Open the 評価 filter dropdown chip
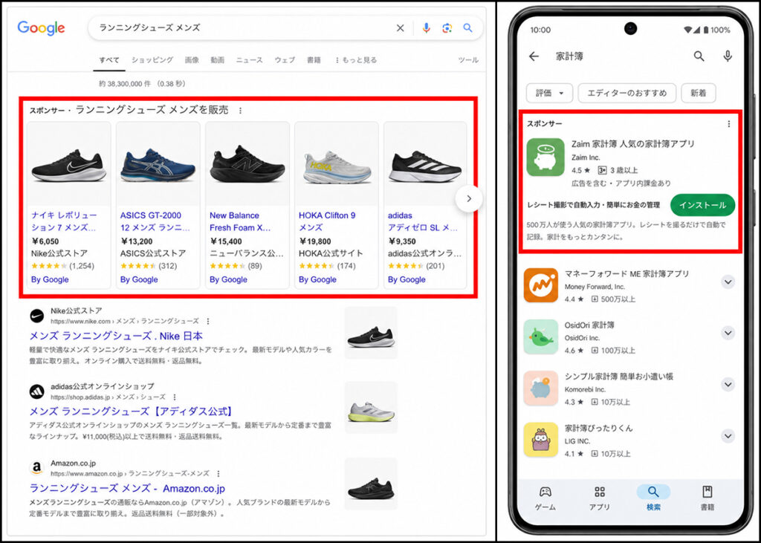The width and height of the screenshot is (761, 543). point(549,93)
